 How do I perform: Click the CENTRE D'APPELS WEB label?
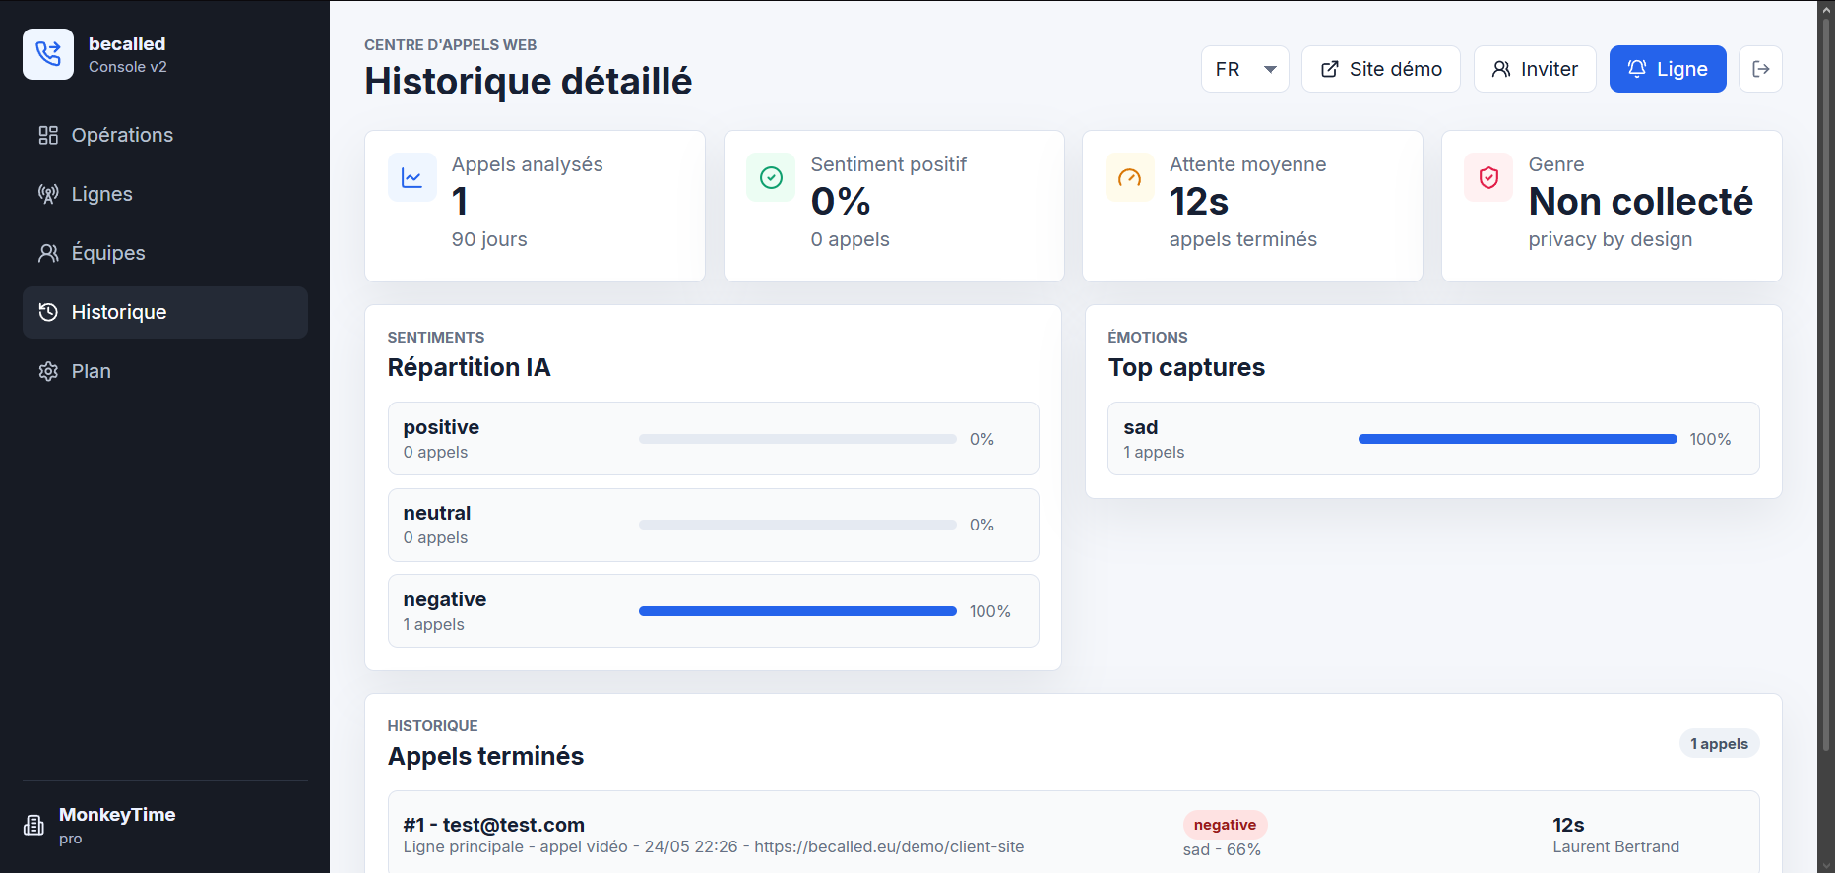[450, 45]
